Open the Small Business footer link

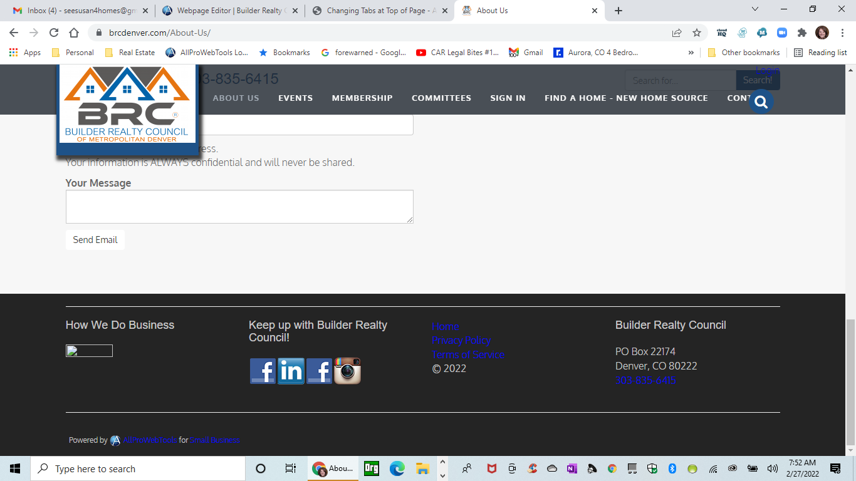(214, 440)
